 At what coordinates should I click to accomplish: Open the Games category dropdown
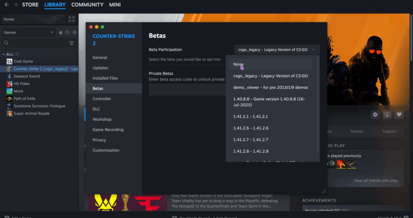click(x=29, y=32)
